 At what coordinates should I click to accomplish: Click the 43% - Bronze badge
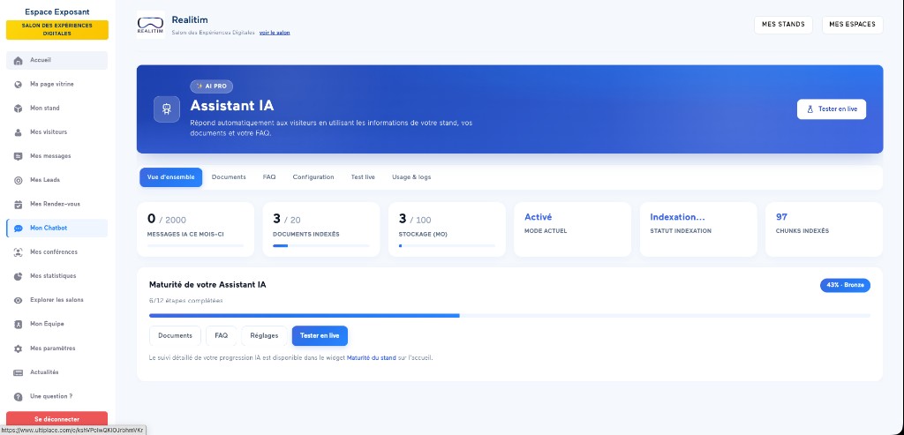845,285
